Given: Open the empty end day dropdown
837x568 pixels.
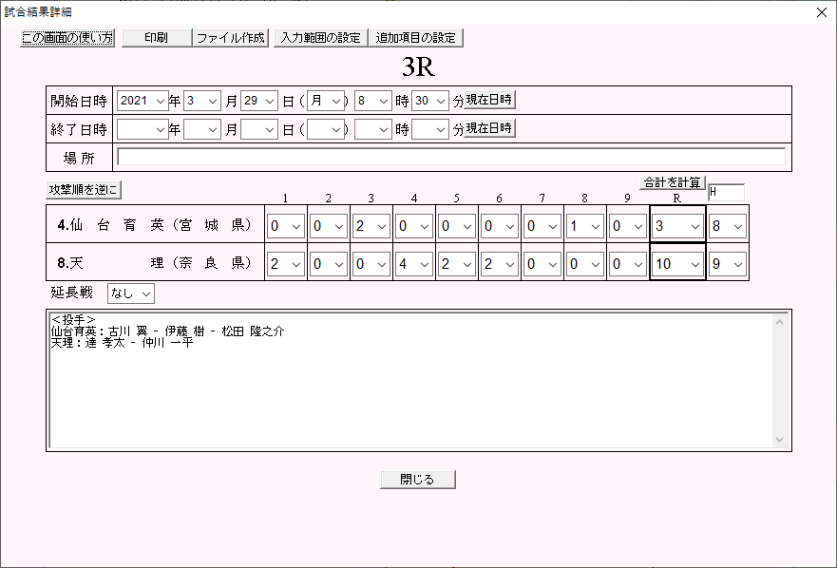Looking at the screenshot, I should (x=259, y=129).
